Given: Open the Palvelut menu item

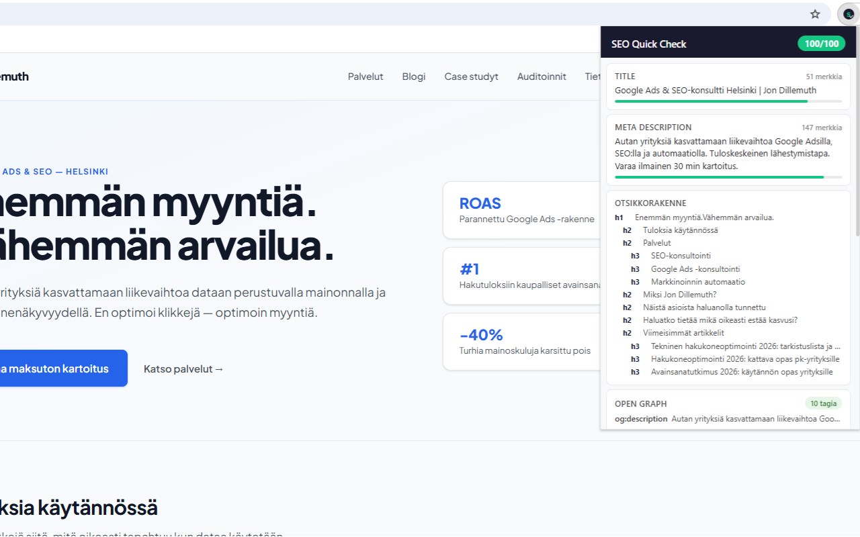Looking at the screenshot, I should (x=365, y=77).
